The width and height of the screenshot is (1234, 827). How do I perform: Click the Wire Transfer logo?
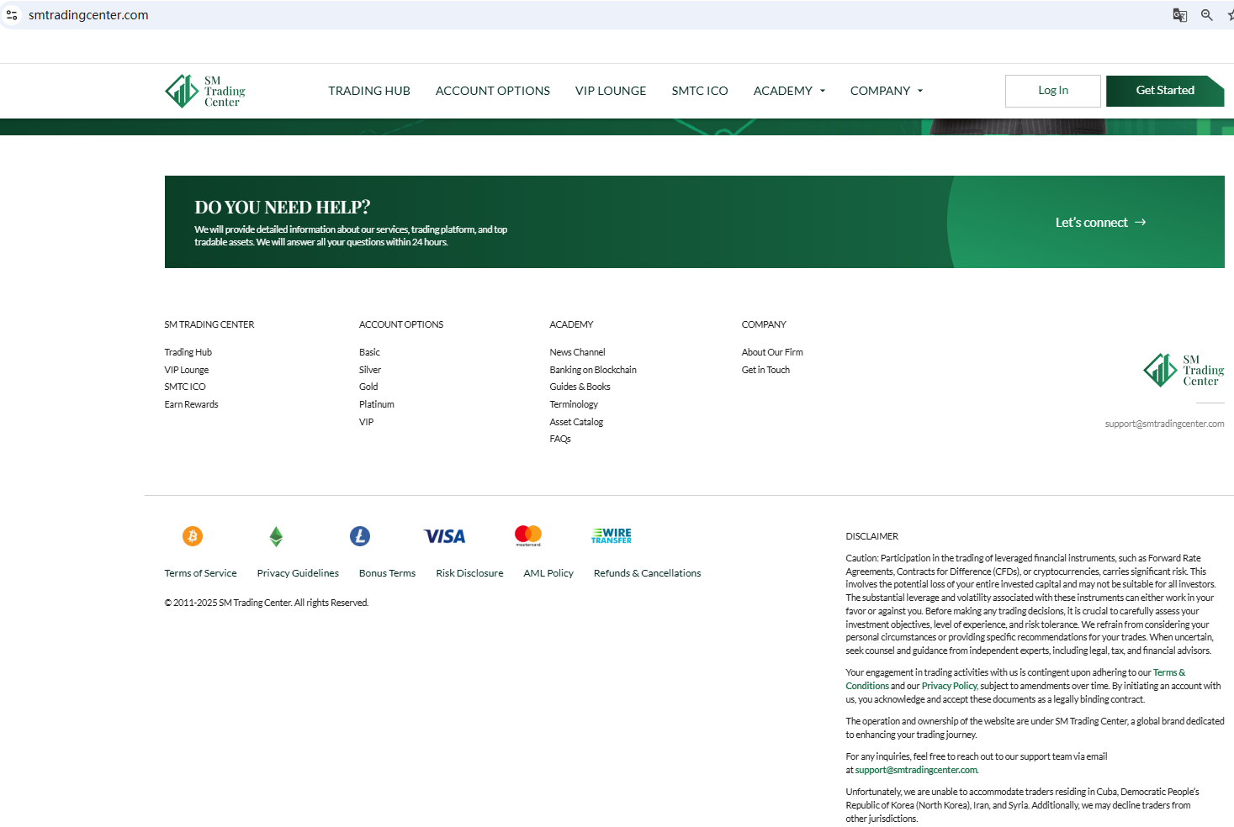pyautogui.click(x=612, y=535)
